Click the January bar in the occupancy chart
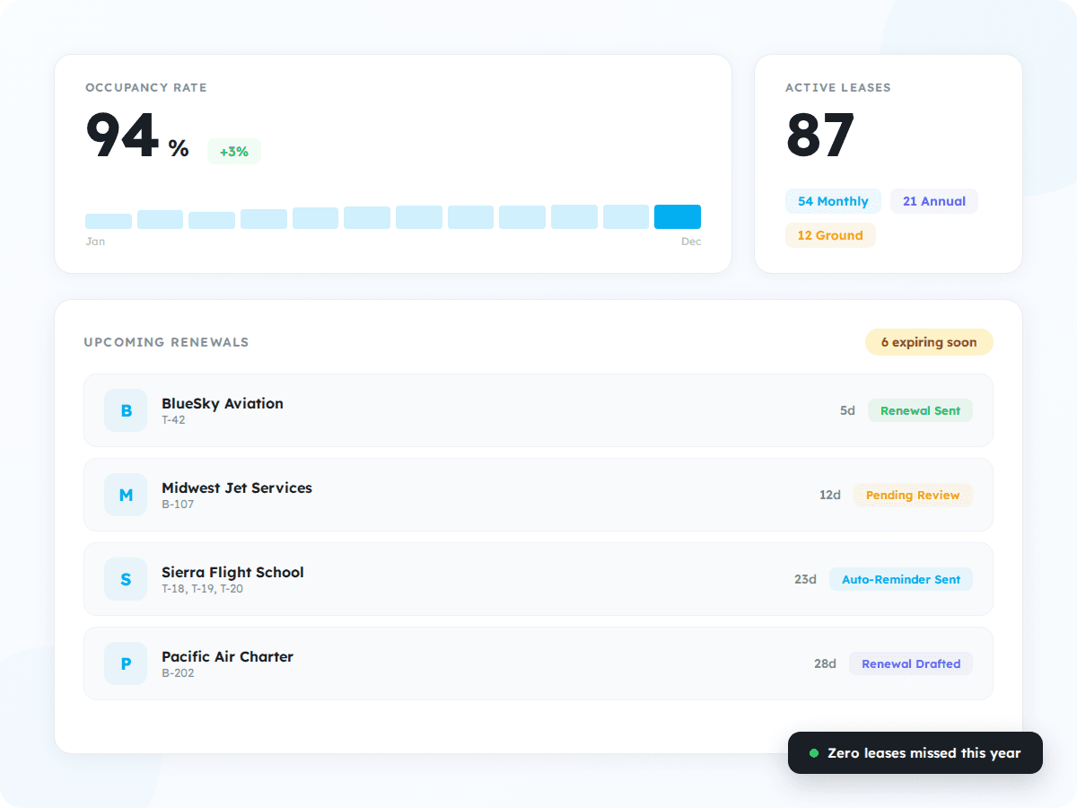This screenshot has height=808, width=1077. pos(108,219)
